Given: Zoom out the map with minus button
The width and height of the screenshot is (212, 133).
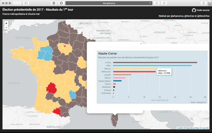Looking at the screenshot, I should tap(6, 28).
